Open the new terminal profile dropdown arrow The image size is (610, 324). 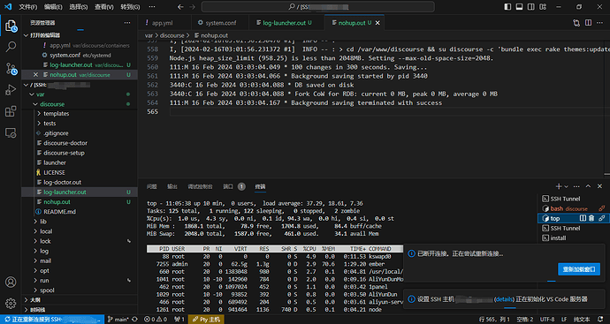click(x=566, y=186)
